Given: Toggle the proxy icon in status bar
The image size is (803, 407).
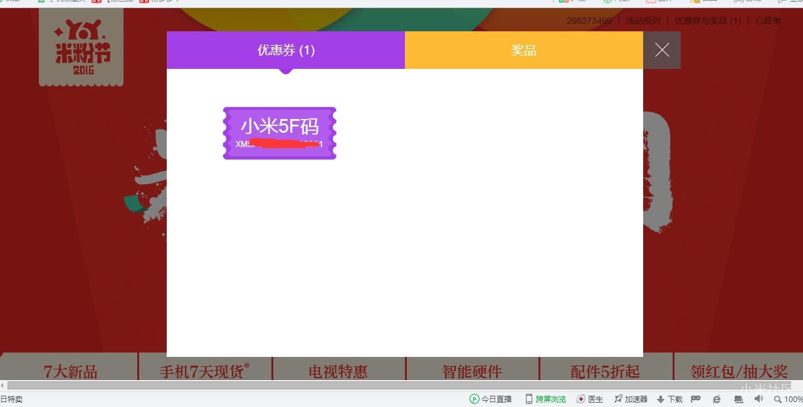Looking at the screenshot, I should click(695, 399).
